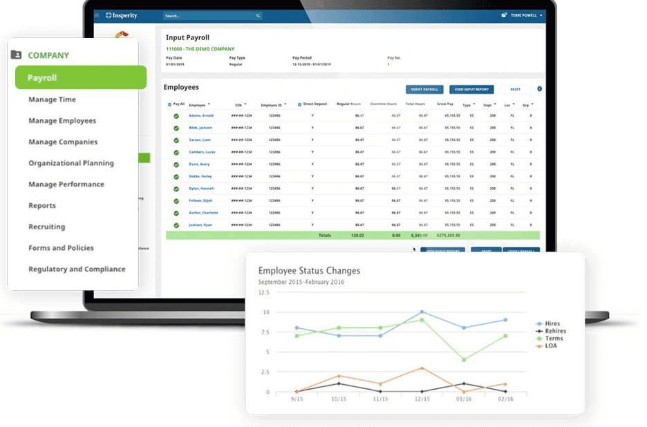Viewport: 647px width, 427px height.
Task: Select Manage Time in Company menu
Action: [52, 99]
